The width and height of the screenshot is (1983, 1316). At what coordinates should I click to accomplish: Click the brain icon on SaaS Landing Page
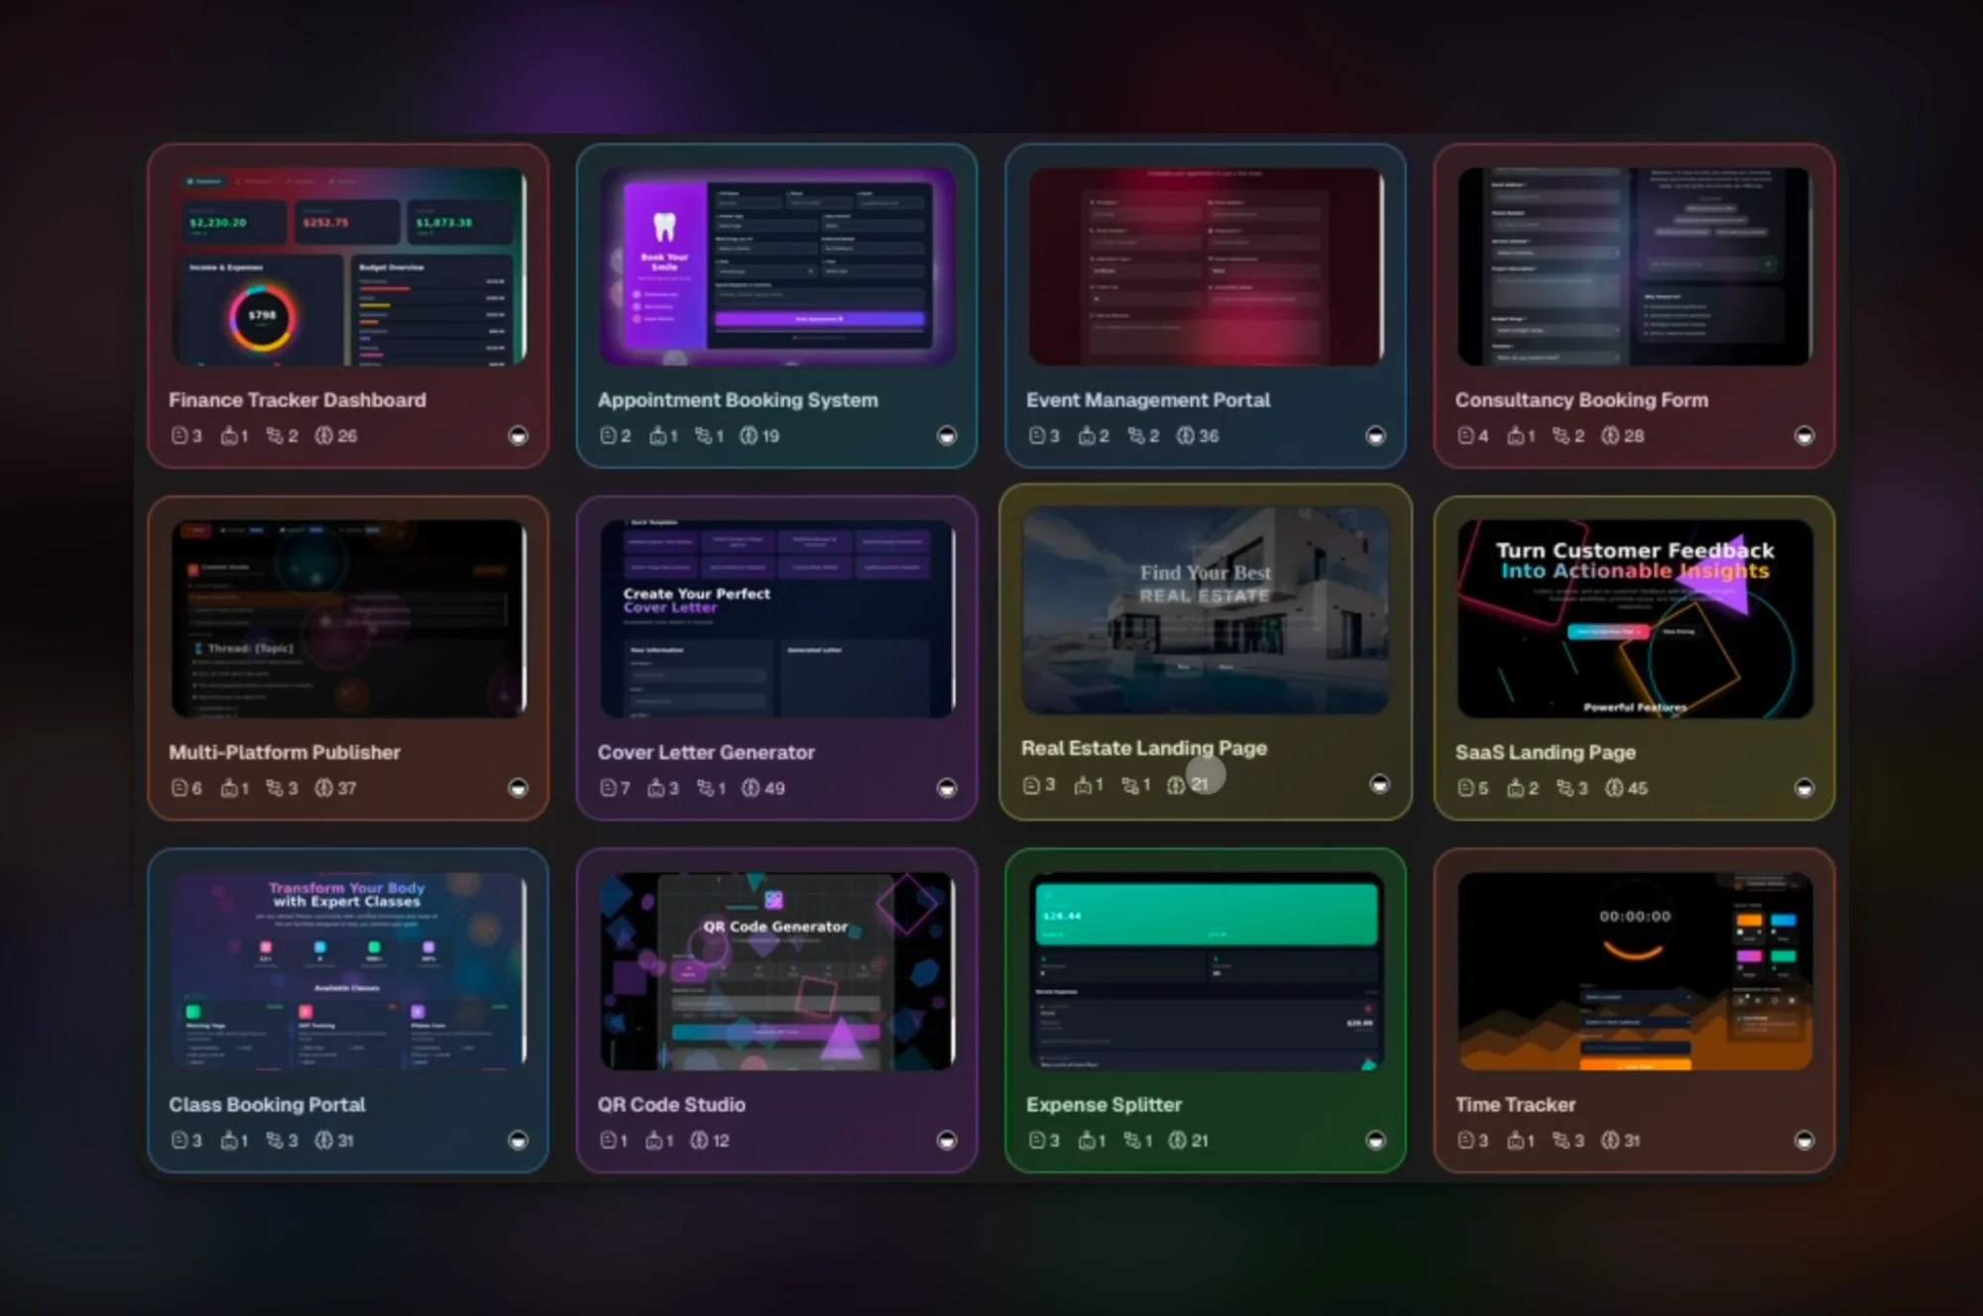click(x=1614, y=788)
